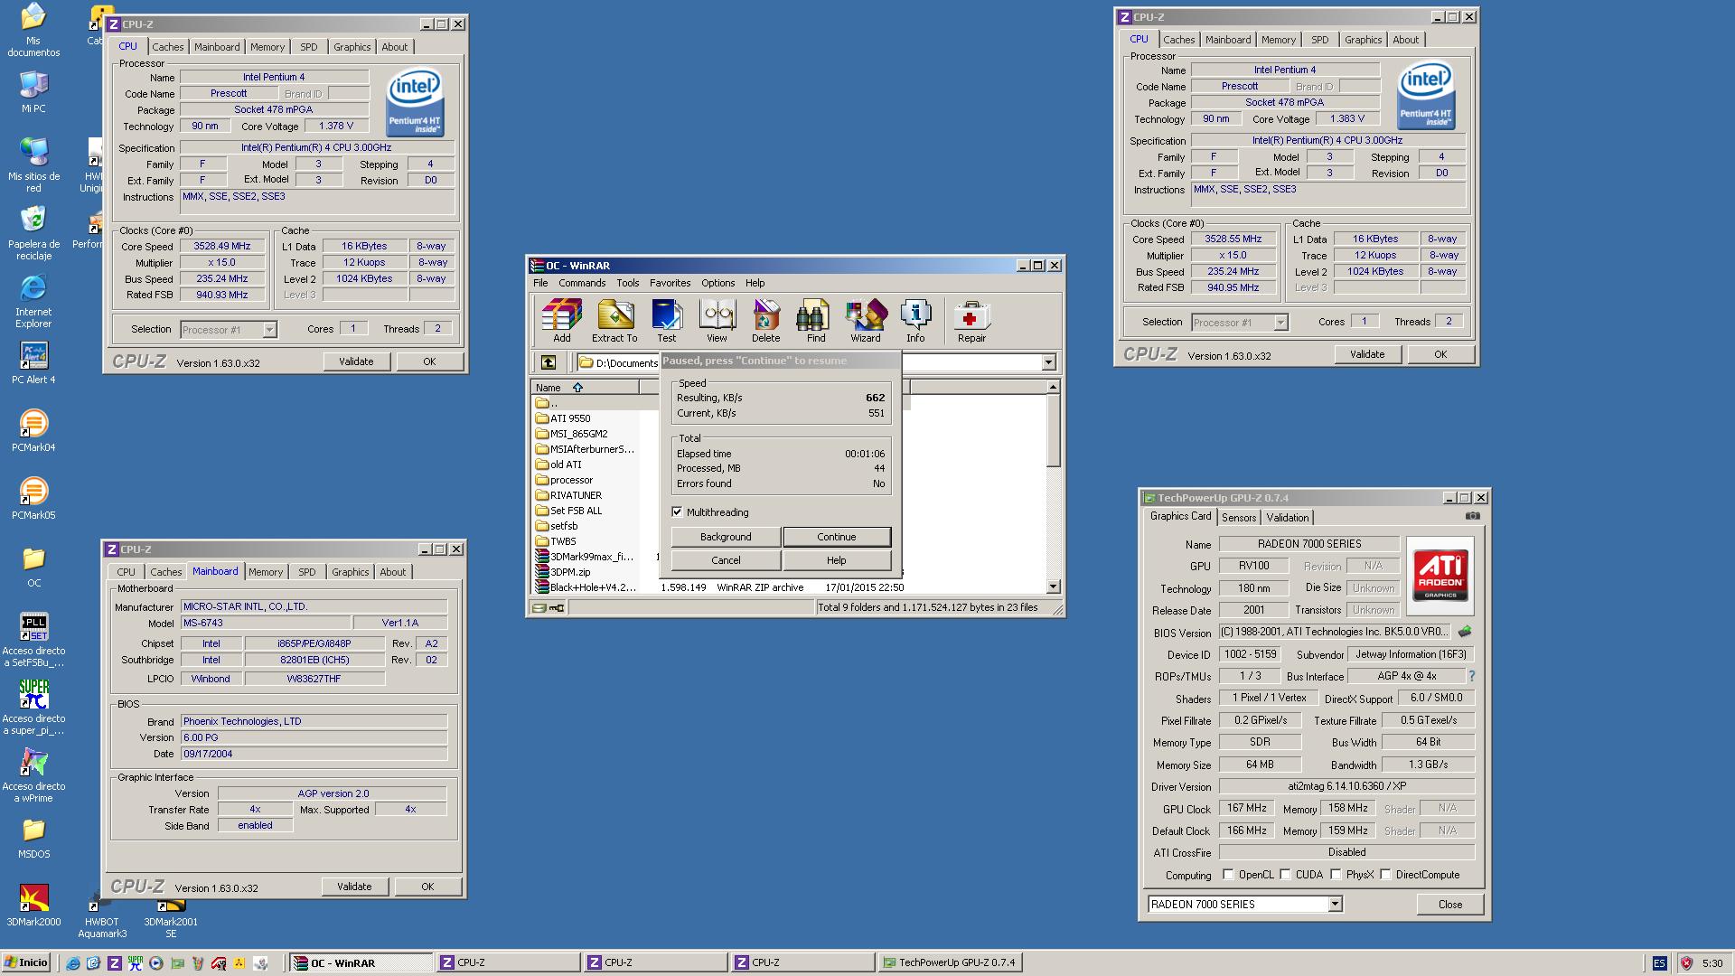Click the Add icon in WinRAR toolbar
The image size is (1735, 976).
click(x=561, y=321)
